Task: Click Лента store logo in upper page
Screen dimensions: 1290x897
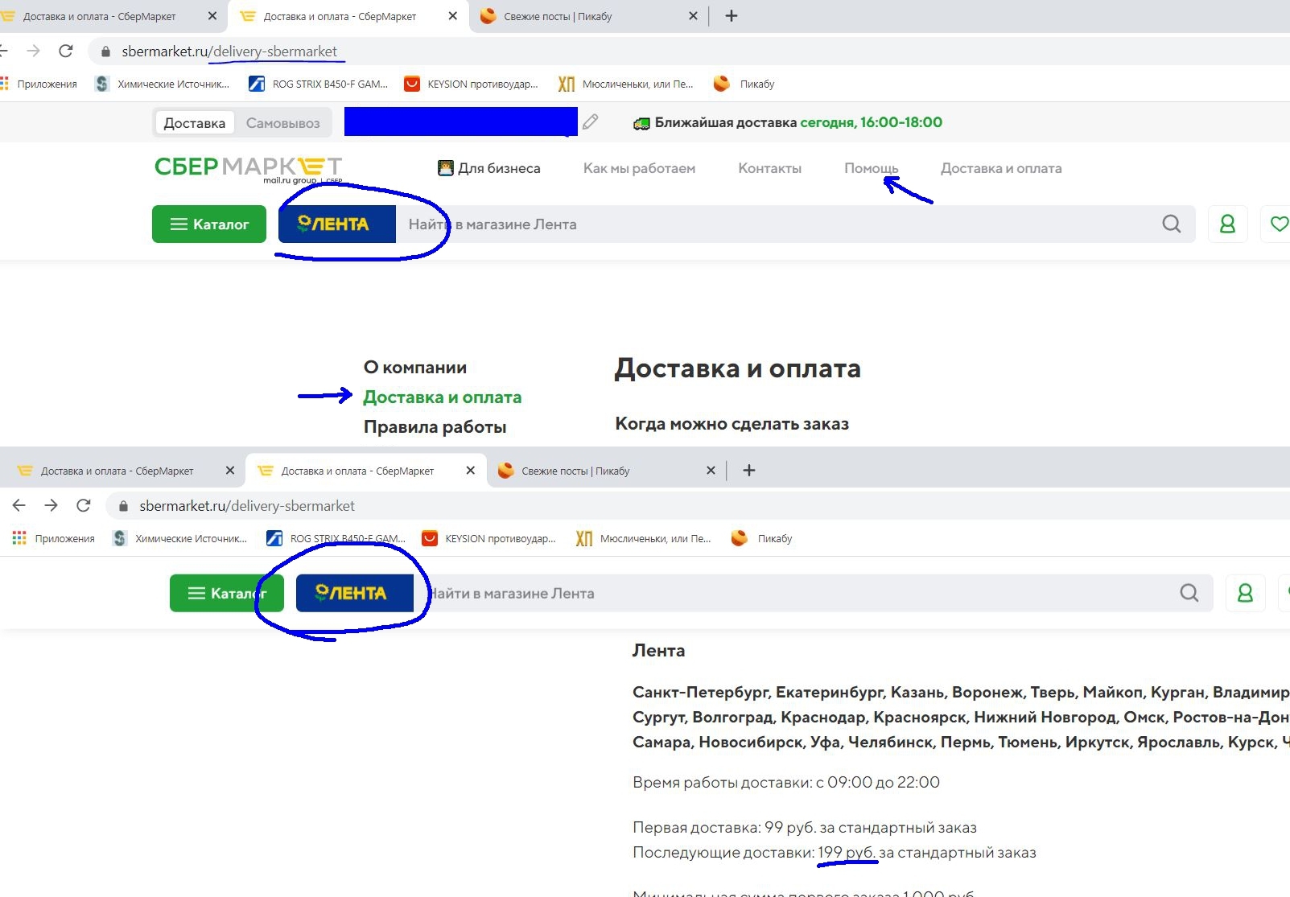Action: pos(337,224)
